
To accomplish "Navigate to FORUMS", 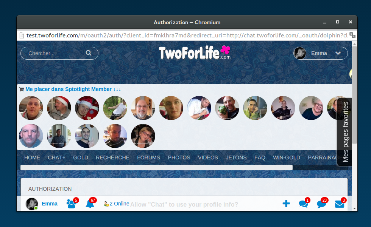I will [148, 158].
